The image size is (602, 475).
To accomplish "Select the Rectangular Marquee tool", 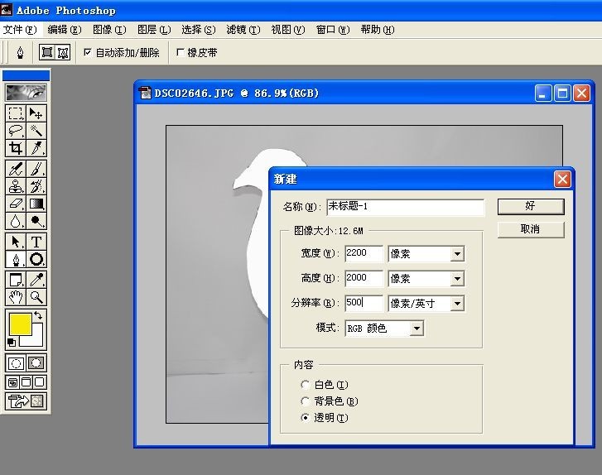I will (x=16, y=113).
